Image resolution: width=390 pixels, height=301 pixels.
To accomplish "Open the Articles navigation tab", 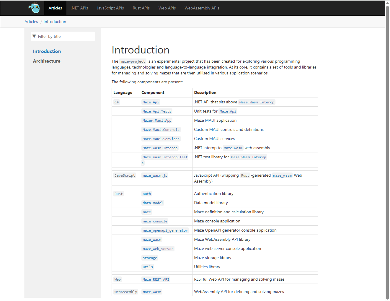I will 55,8.
